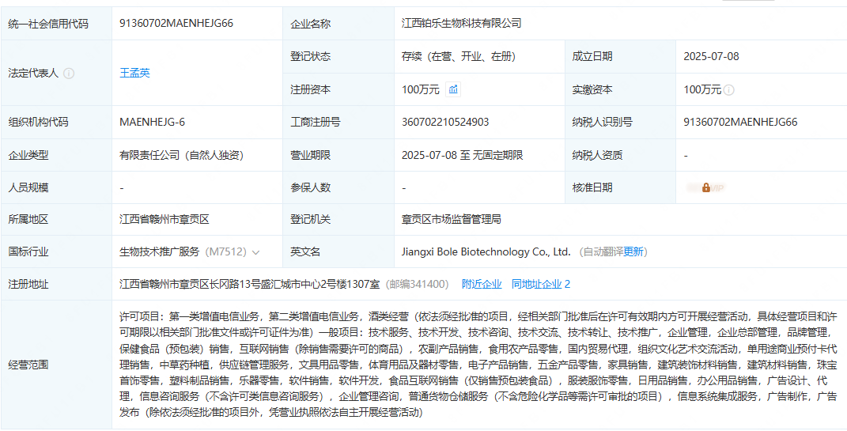
Task: Click the 成立日期 label cell
Action: coord(620,56)
